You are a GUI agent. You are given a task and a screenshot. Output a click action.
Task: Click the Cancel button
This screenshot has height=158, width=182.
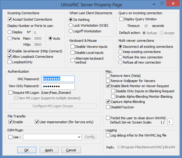[71, 150]
